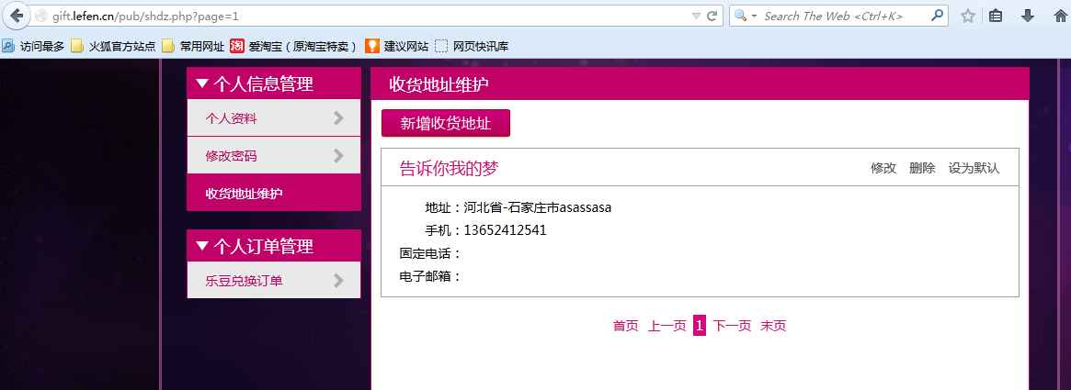Click the chevron beside 个人资料
Image resolution: width=1071 pixels, height=390 pixels.
coord(338,118)
